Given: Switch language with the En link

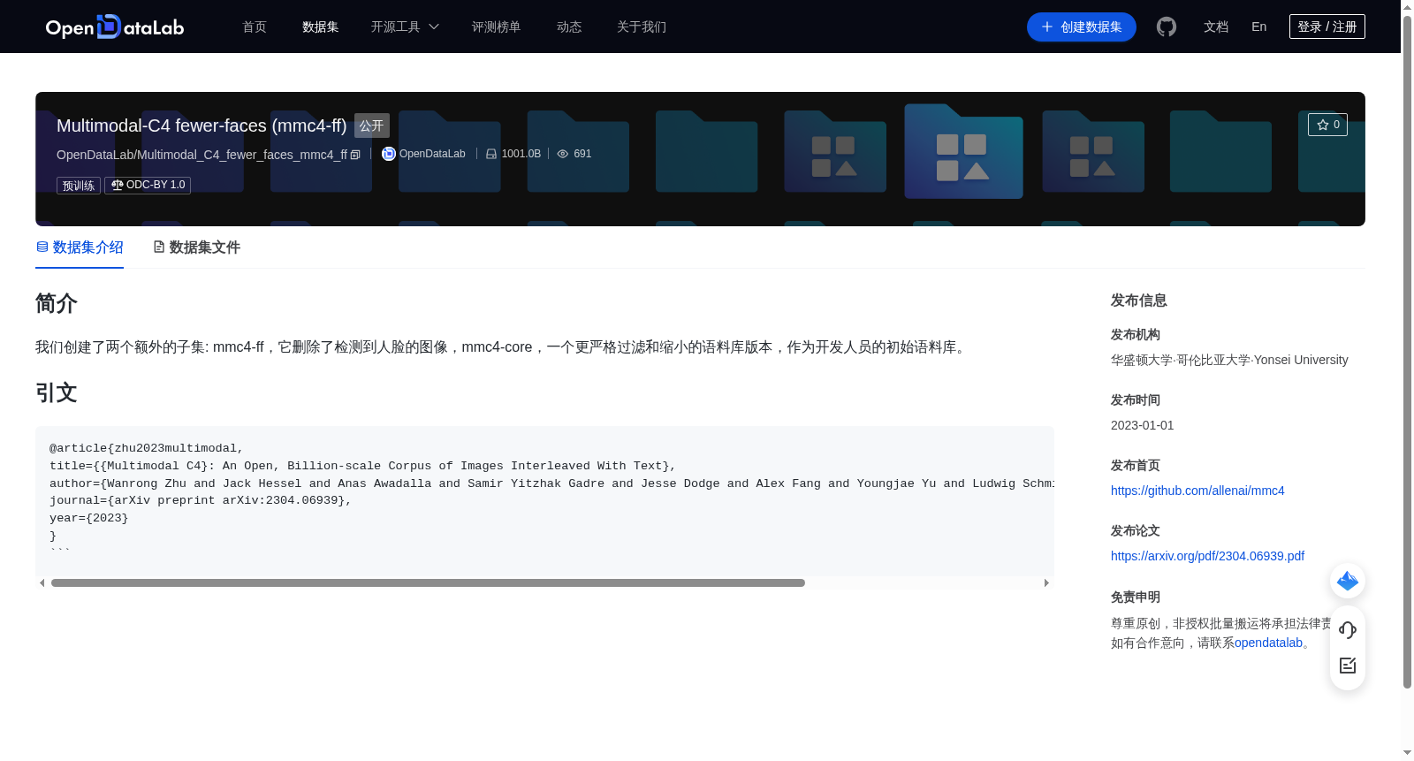Looking at the screenshot, I should pos(1259,27).
